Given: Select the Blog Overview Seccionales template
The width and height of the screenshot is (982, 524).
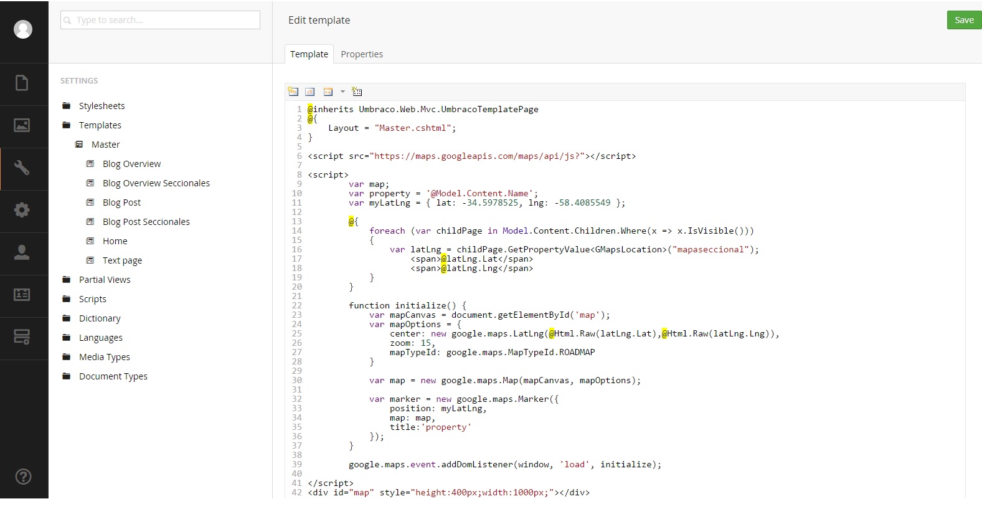Looking at the screenshot, I should tap(156, 183).
